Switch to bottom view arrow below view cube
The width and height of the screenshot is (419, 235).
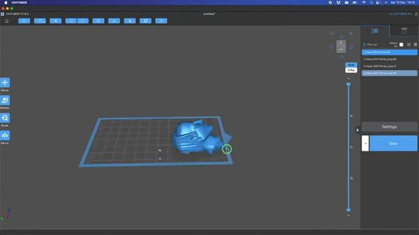pyautogui.click(x=341, y=57)
